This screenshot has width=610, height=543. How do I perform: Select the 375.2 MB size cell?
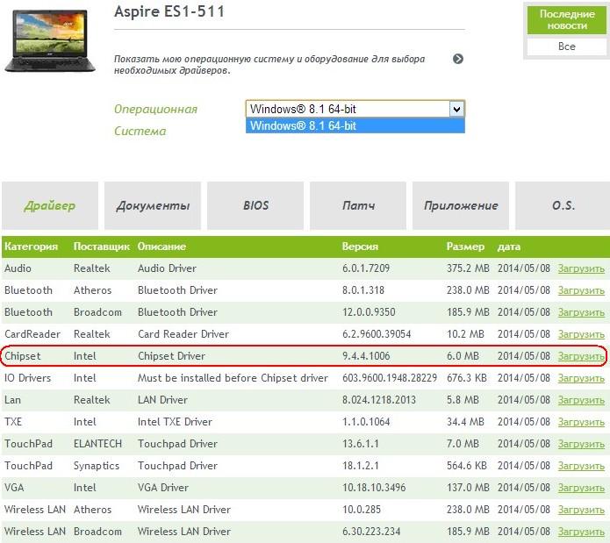(x=468, y=268)
